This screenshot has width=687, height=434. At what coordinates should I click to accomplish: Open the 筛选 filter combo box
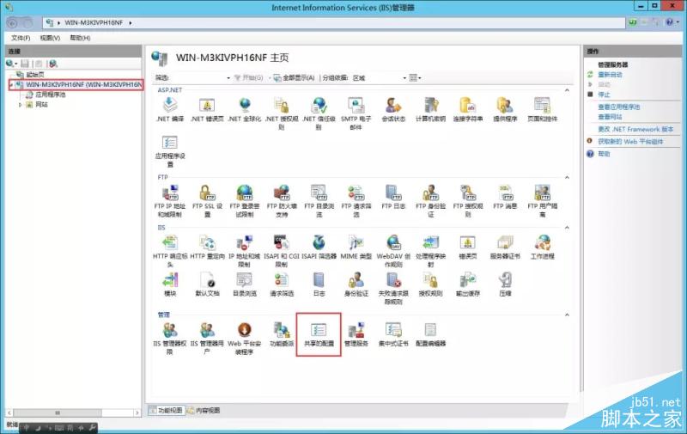[200, 77]
